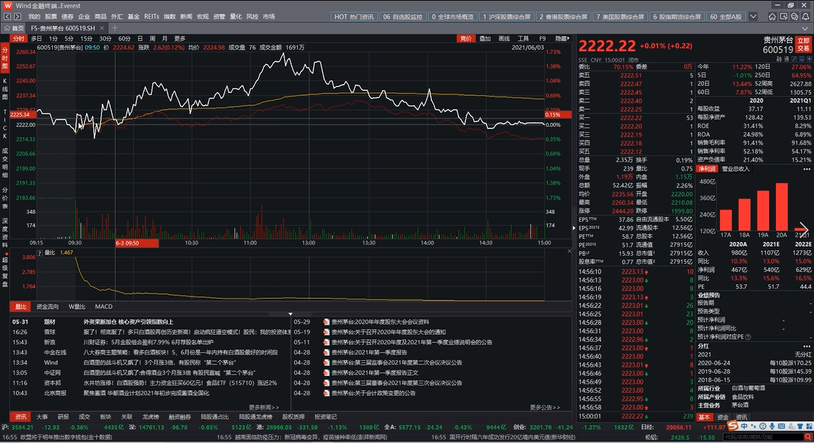
Task: Switch chart period to 30分
Action: click(105, 39)
